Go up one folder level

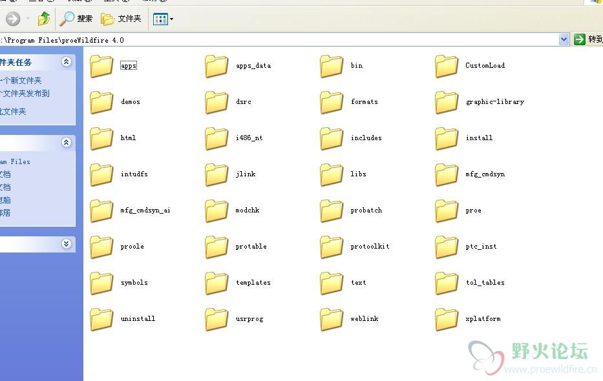[44, 19]
